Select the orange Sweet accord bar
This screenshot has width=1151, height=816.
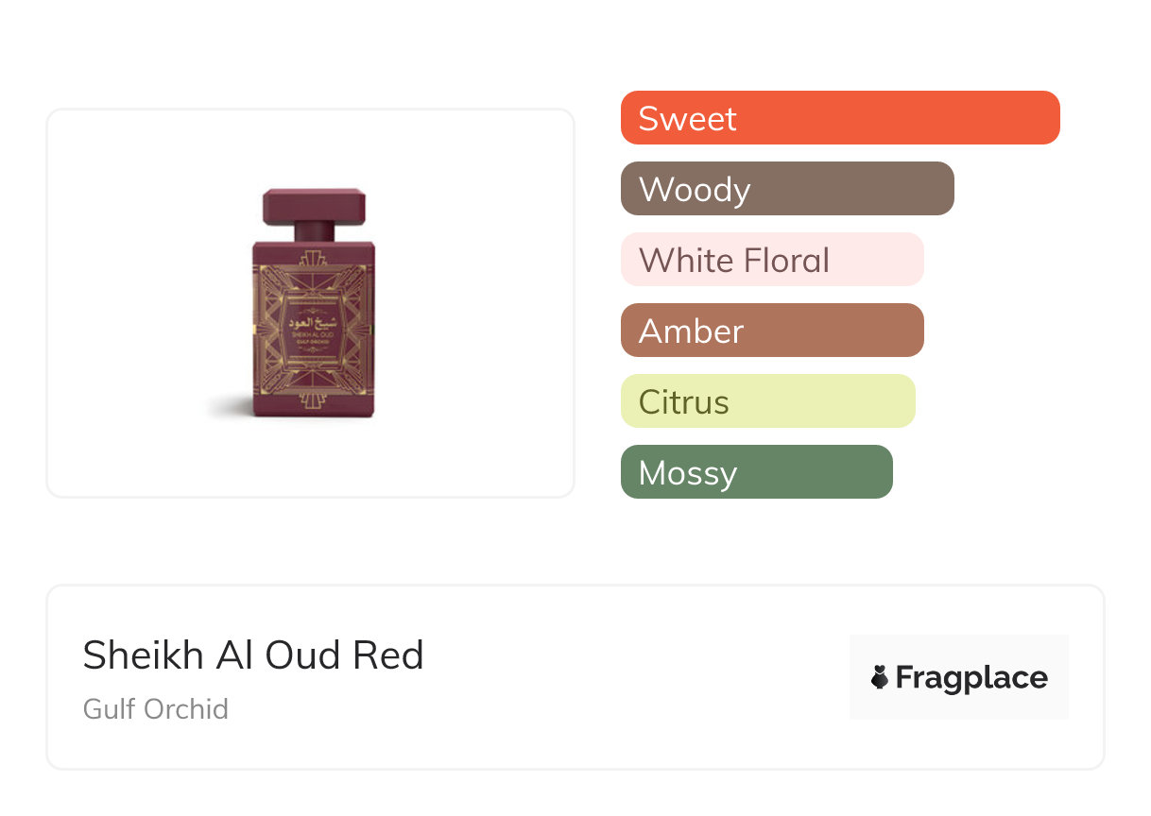pos(839,118)
